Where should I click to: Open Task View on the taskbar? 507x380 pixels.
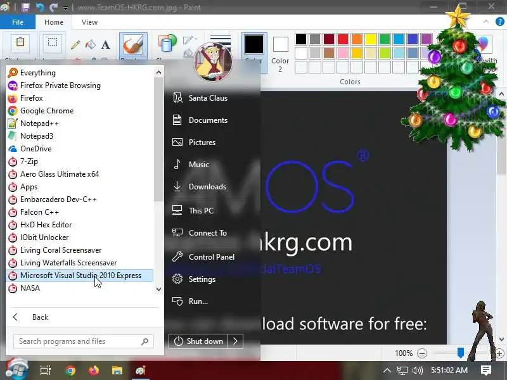pyautogui.click(x=45, y=370)
